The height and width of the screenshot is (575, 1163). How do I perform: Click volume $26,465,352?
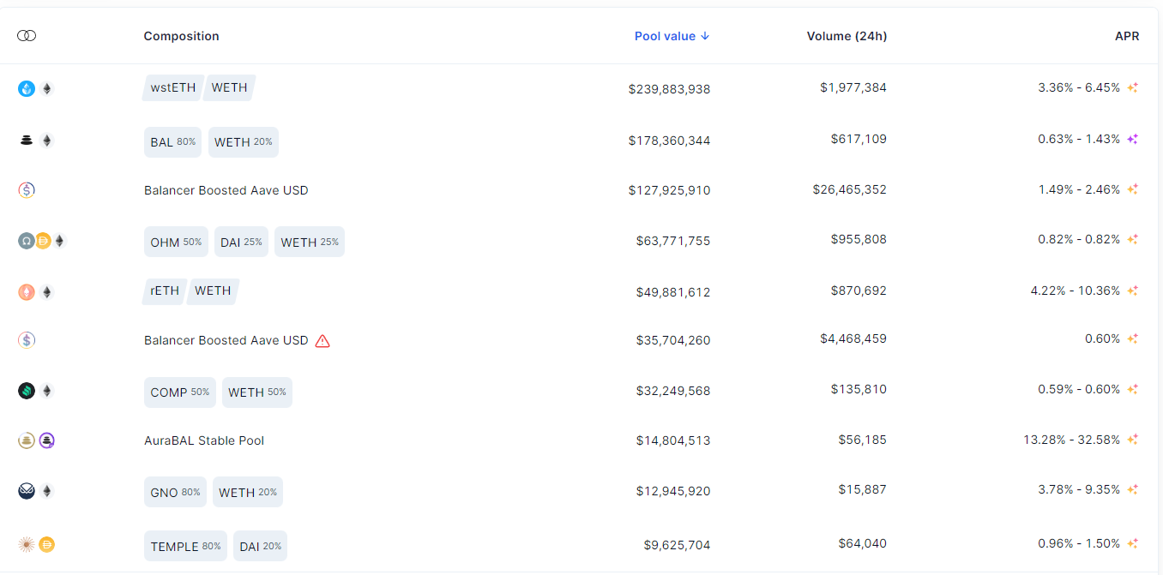(x=850, y=189)
